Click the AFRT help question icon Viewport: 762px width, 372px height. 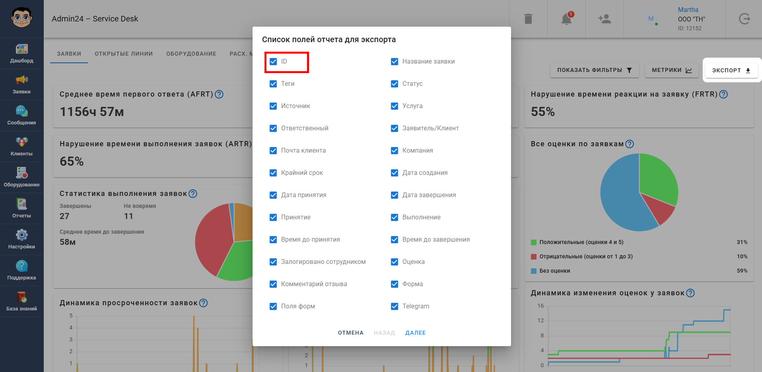[x=219, y=94]
